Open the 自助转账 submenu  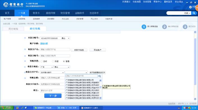coord(22,19)
